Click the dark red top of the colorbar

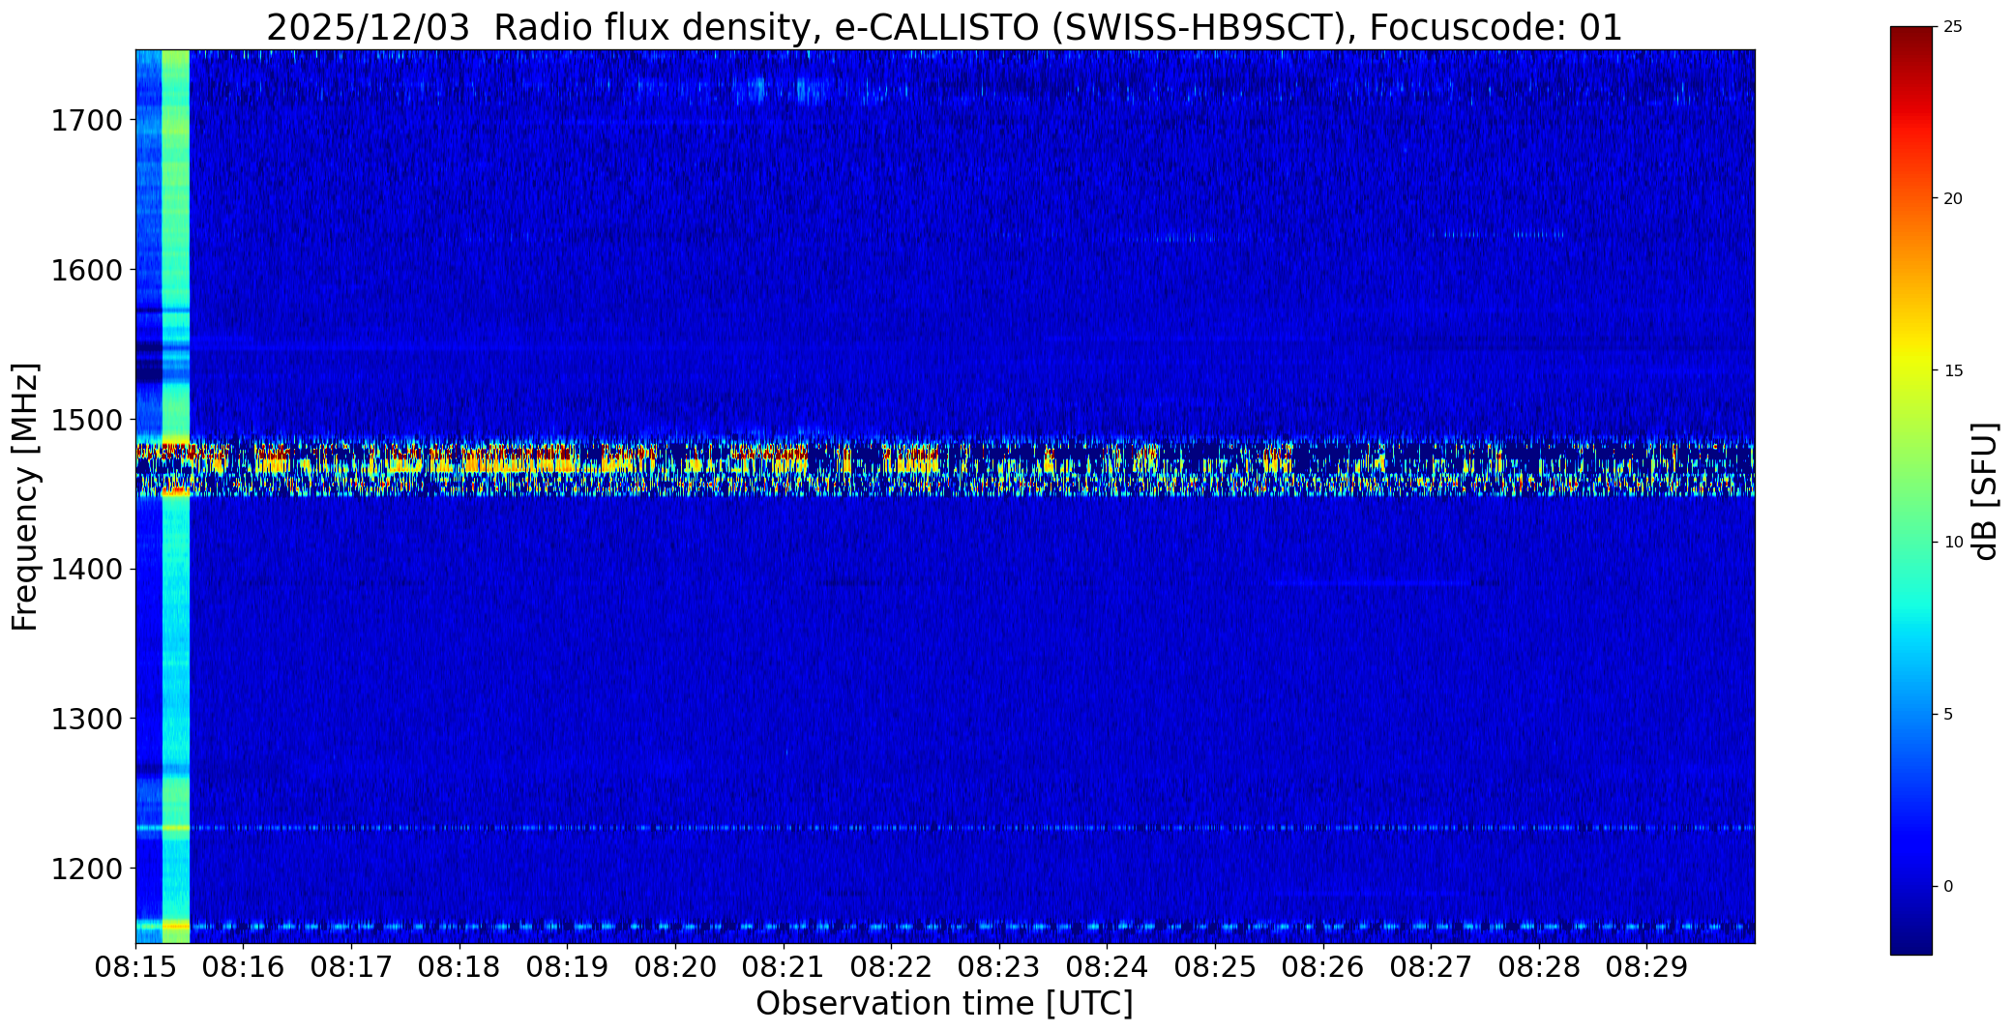(1910, 39)
